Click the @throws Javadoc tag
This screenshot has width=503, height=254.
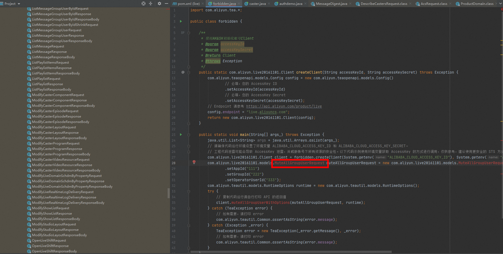pos(213,61)
